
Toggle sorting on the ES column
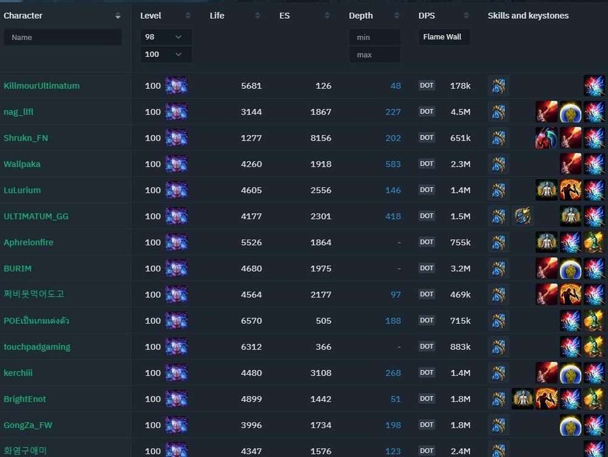point(327,16)
